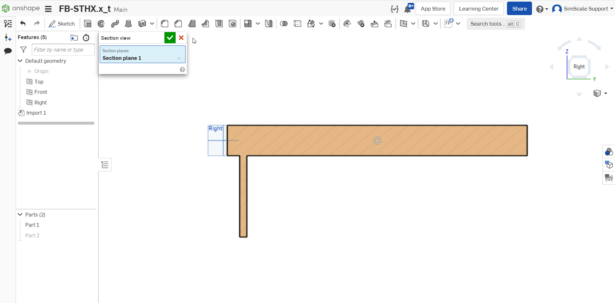Click the Share button
Image resolution: width=615 pixels, height=303 pixels.
point(519,9)
